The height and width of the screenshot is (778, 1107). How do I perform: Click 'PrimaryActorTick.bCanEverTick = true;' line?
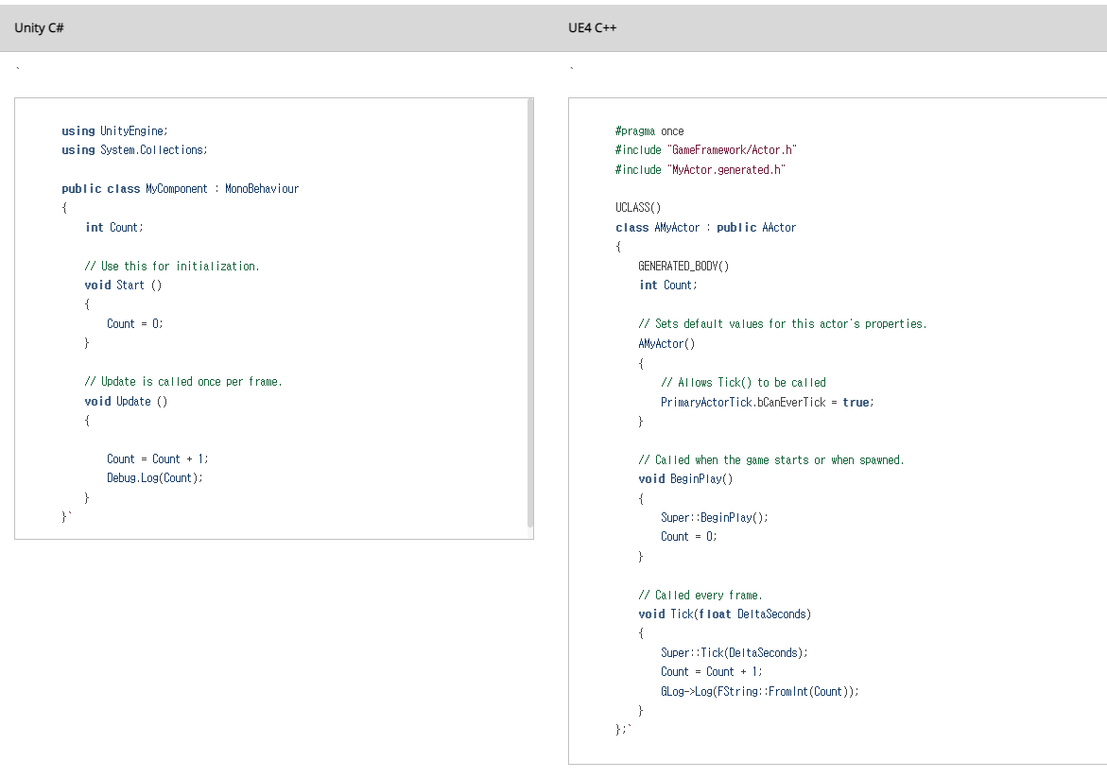click(x=768, y=403)
